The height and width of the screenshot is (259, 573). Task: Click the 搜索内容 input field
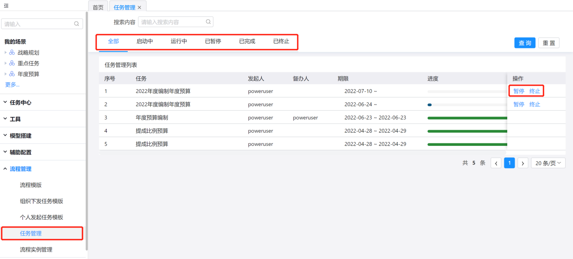click(172, 22)
